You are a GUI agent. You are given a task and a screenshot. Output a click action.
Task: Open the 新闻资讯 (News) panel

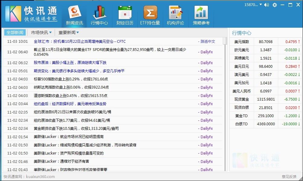pyautogui.click(x=74, y=15)
